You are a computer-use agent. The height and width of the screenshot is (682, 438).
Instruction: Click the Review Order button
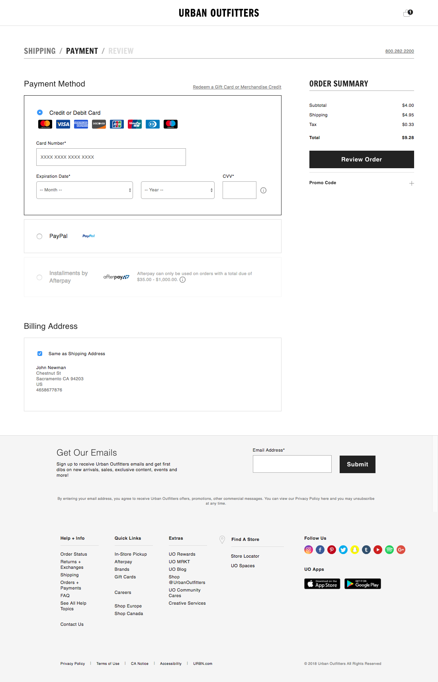pos(362,159)
